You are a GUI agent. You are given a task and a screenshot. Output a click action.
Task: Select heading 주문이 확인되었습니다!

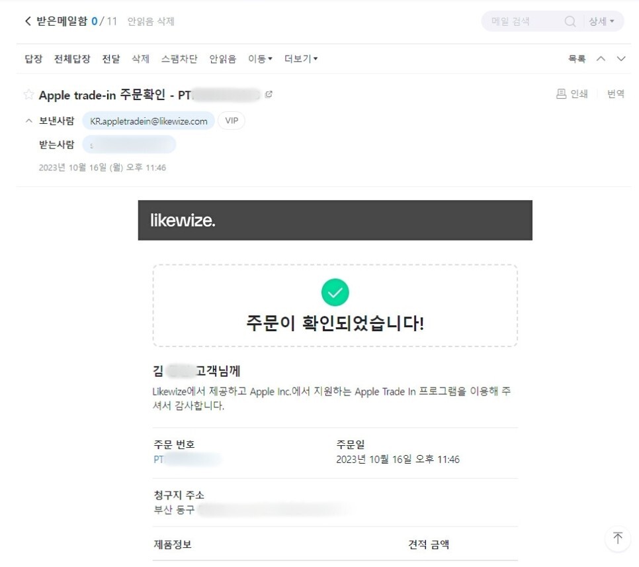pyautogui.click(x=335, y=323)
